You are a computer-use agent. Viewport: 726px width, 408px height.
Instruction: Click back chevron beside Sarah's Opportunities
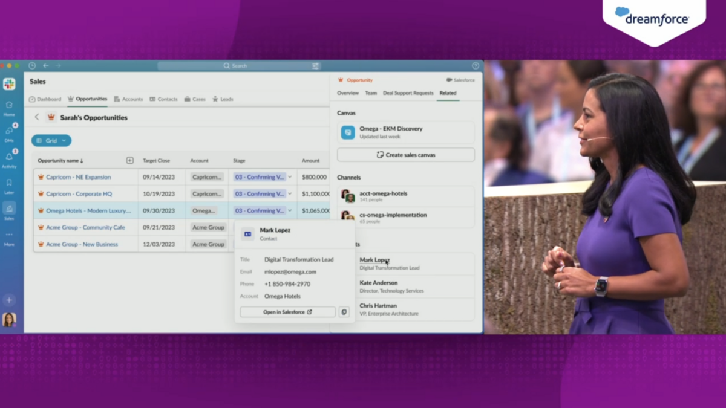pyautogui.click(x=36, y=117)
